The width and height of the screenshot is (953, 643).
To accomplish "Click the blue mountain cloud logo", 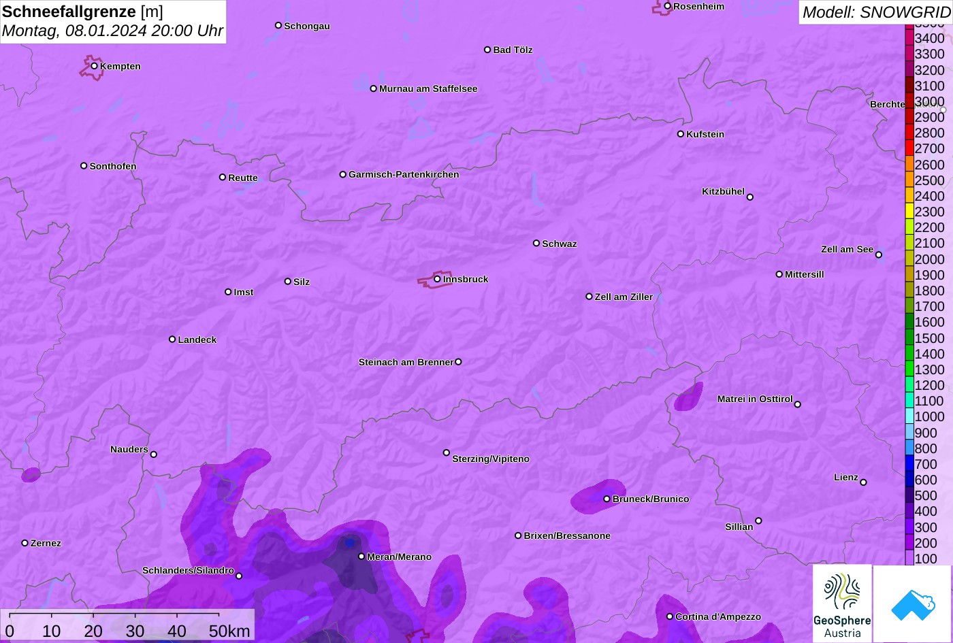I will click(912, 604).
